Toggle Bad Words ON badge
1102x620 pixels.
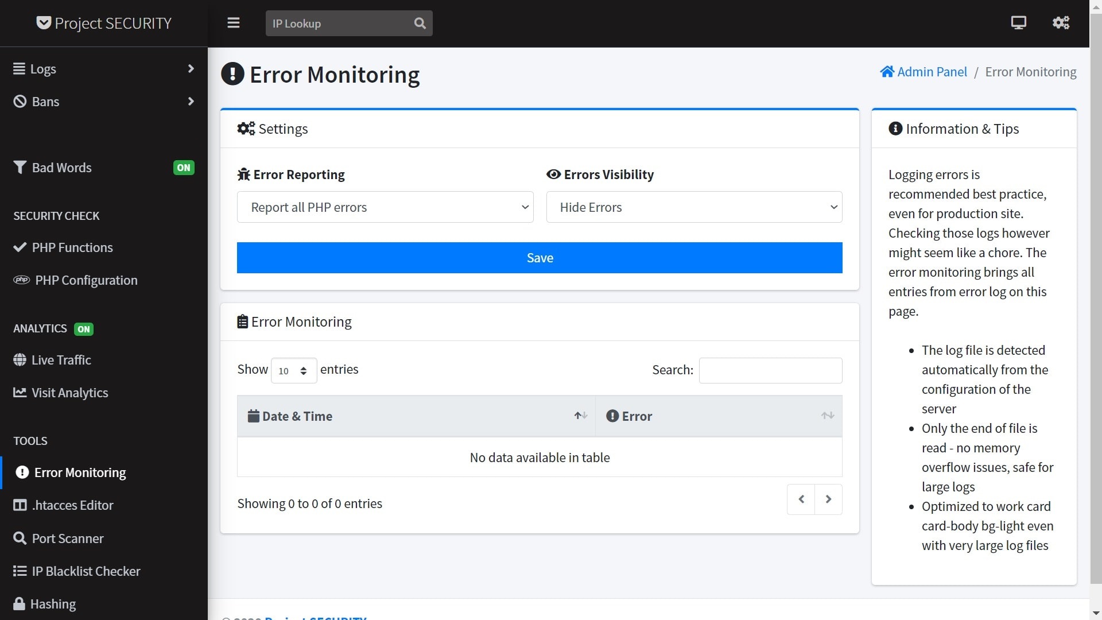183,167
